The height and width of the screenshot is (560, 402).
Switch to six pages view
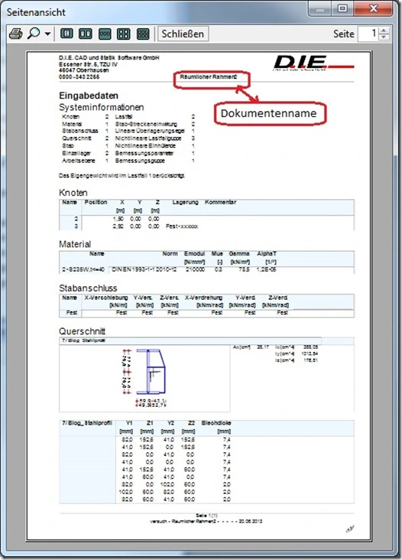[x=143, y=34]
